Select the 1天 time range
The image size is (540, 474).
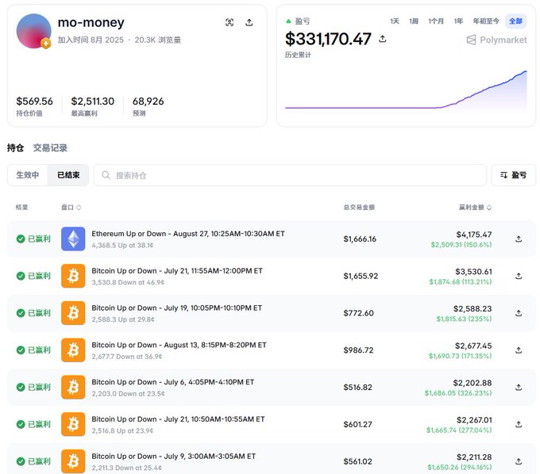(395, 21)
